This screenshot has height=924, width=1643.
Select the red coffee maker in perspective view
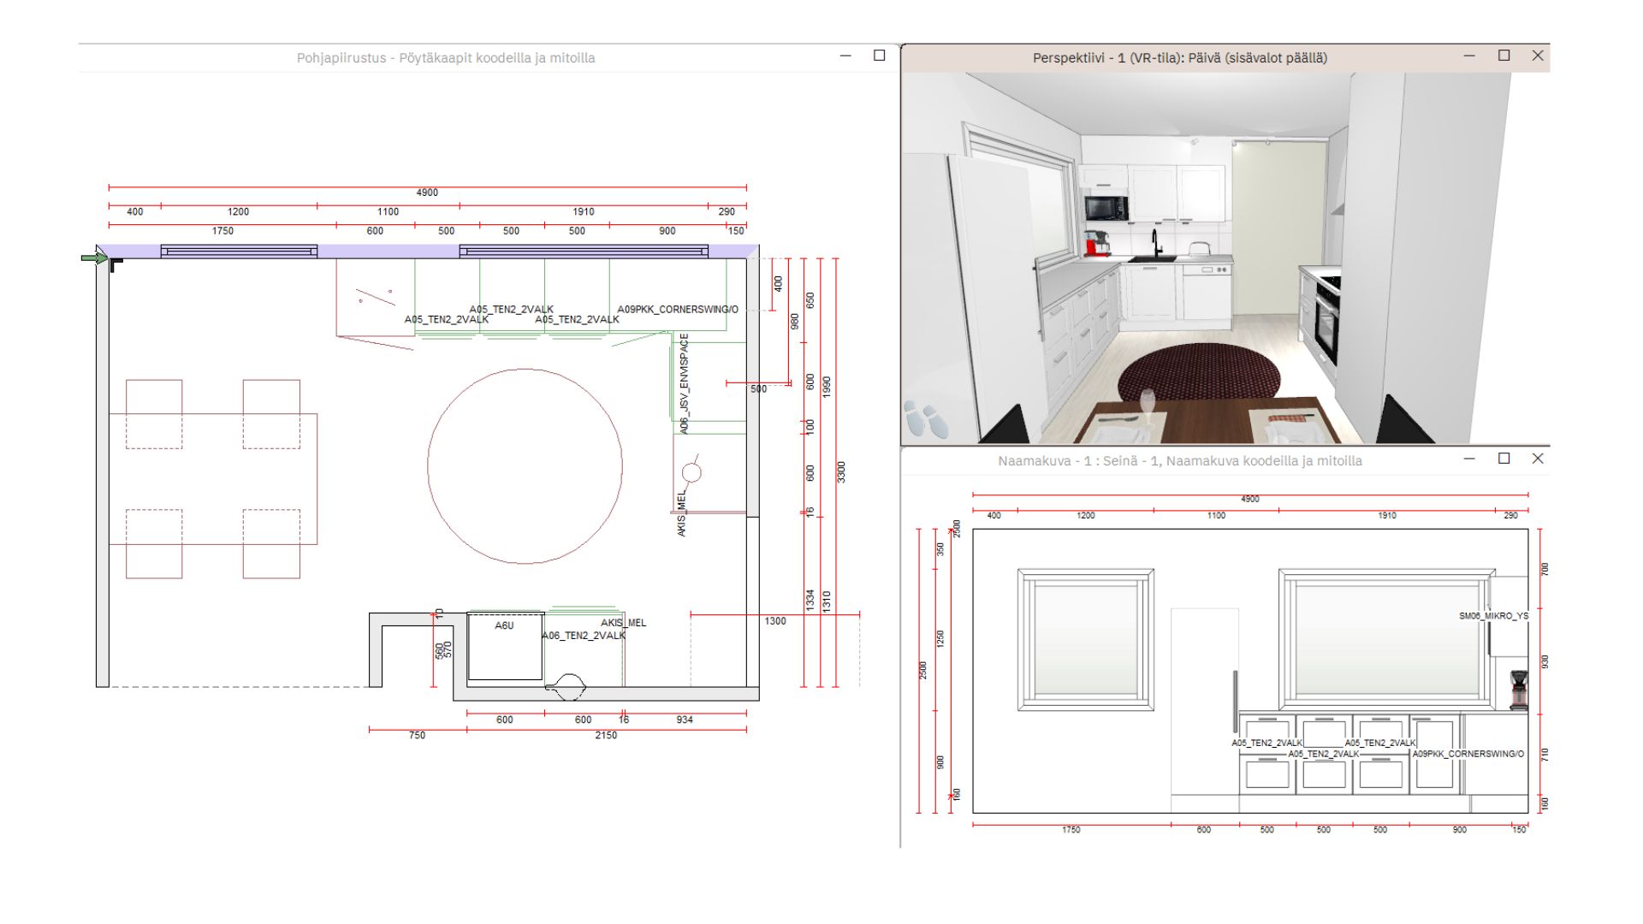tap(1096, 243)
